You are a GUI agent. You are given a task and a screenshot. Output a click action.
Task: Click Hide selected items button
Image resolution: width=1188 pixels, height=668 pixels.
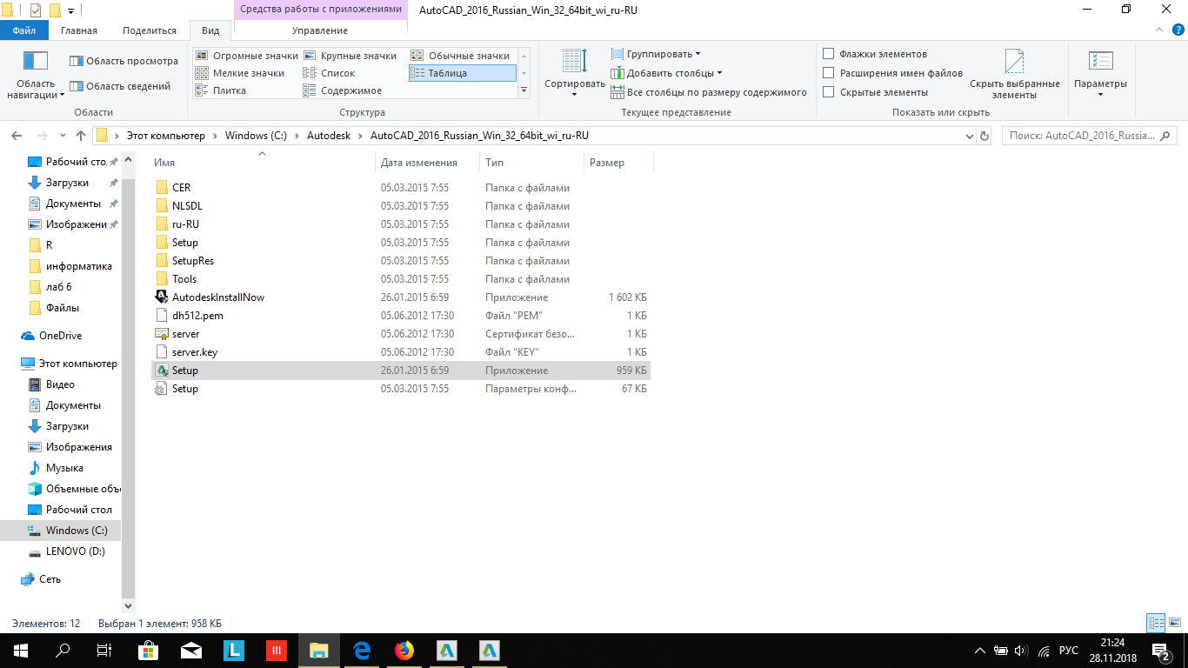1015,75
